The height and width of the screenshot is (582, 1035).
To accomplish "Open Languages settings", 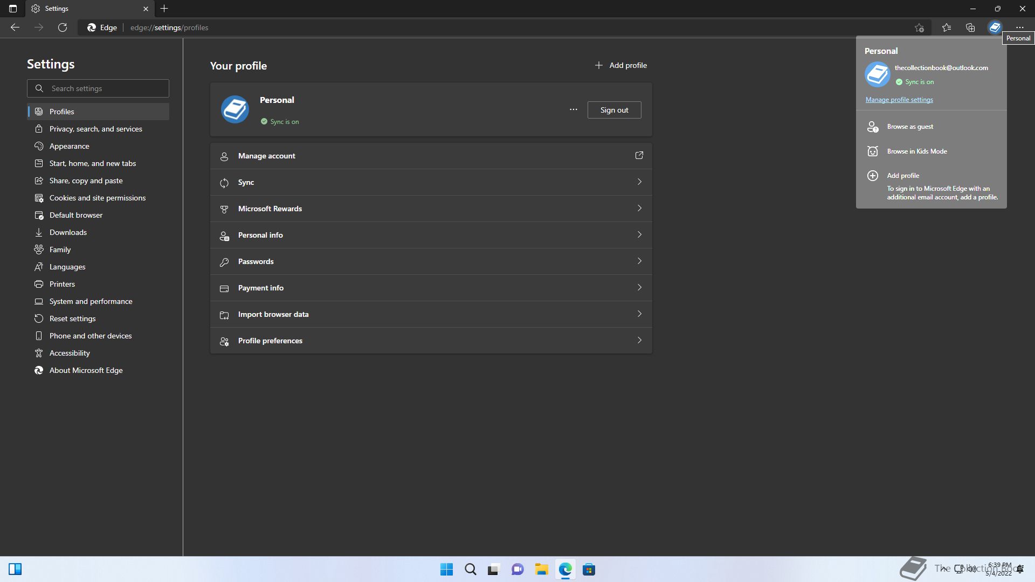I will coord(98,267).
